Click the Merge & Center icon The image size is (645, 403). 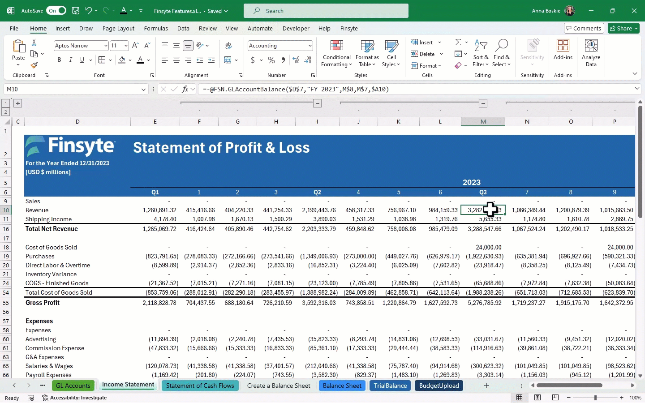[228, 60]
